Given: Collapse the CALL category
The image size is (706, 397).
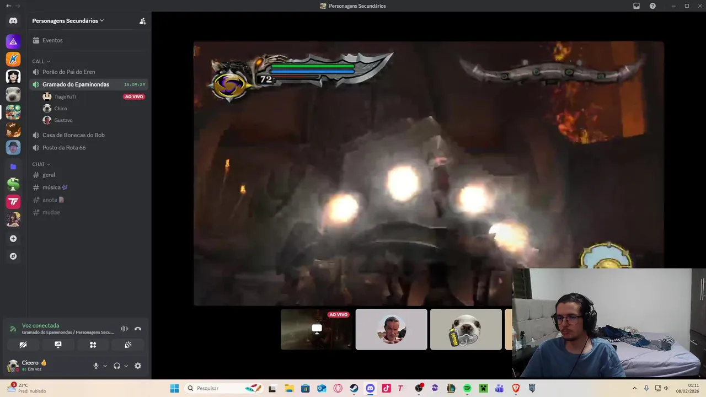Looking at the screenshot, I should coord(41,61).
